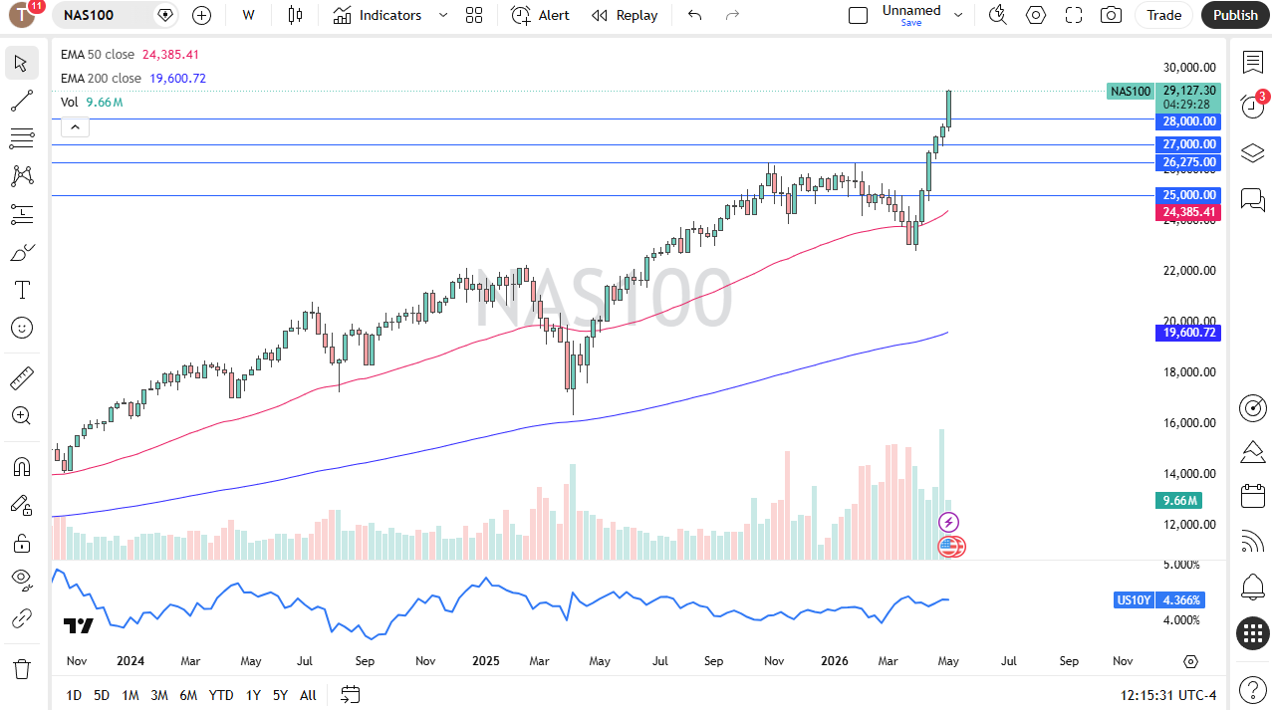Open the user profile avatar menu
The image size is (1272, 710).
coord(22,15)
